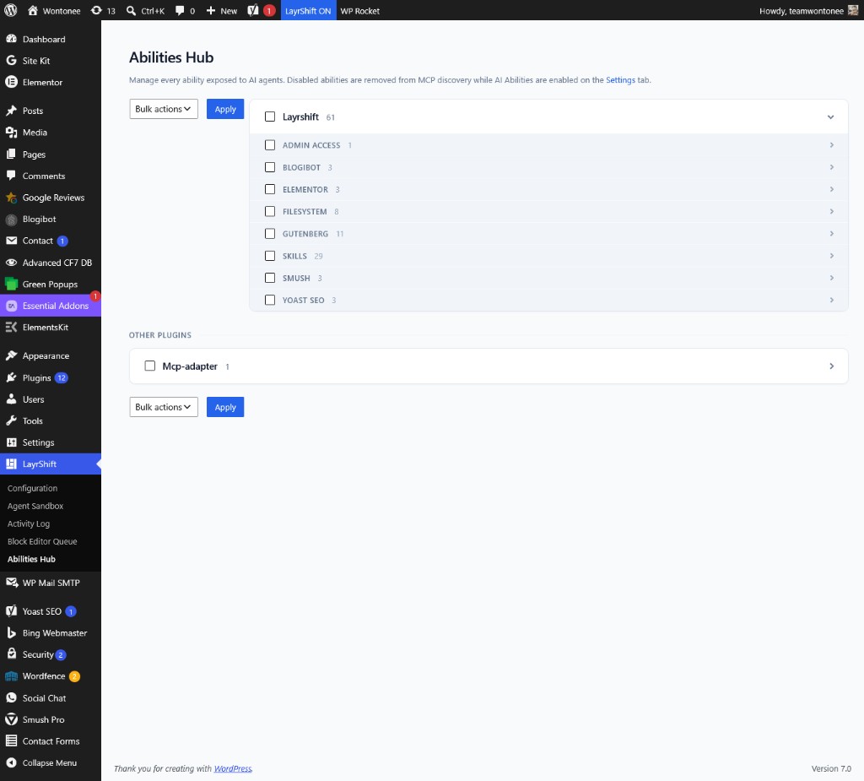Expand the YOAST SEO row arrow
The width and height of the screenshot is (864, 781).
click(831, 300)
